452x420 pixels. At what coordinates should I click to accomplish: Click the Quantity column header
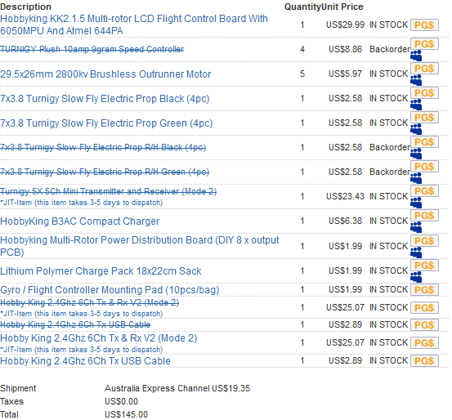[x=302, y=7]
